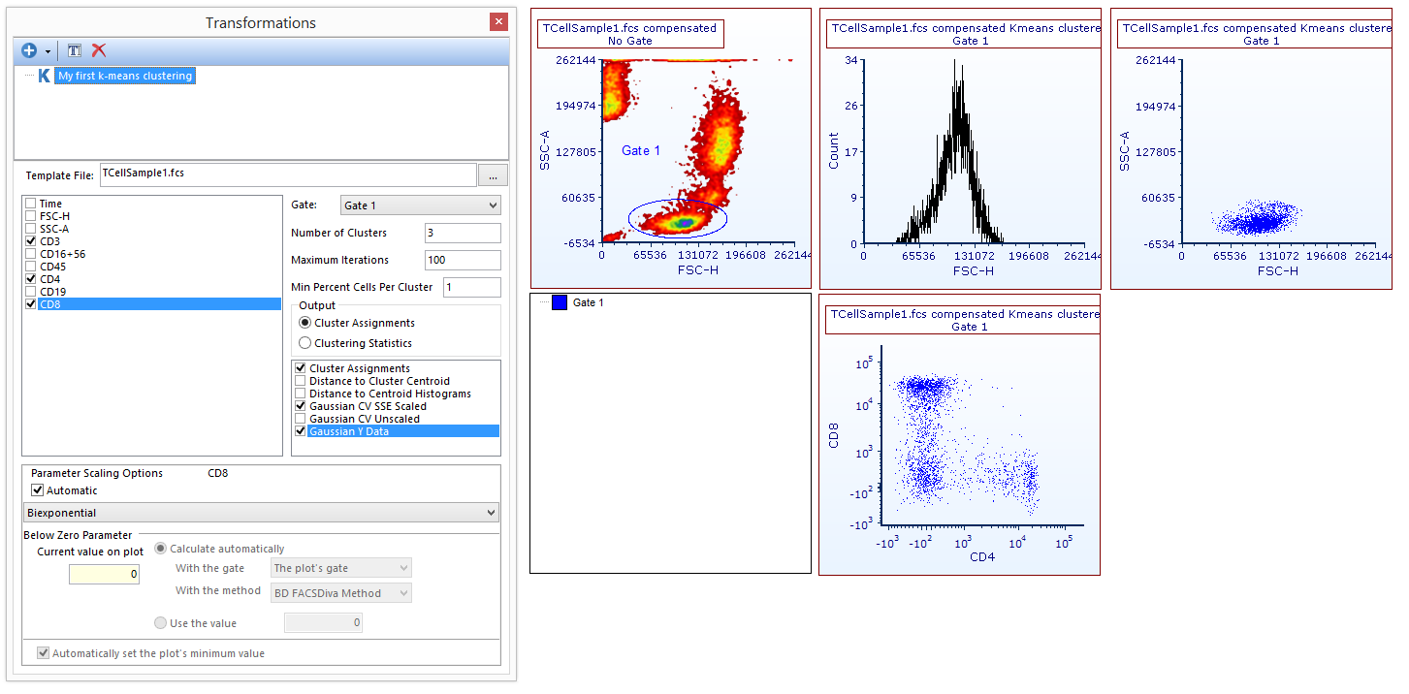Click the Number of Clusters field
This screenshot has width=1409, height=694.
pos(463,233)
